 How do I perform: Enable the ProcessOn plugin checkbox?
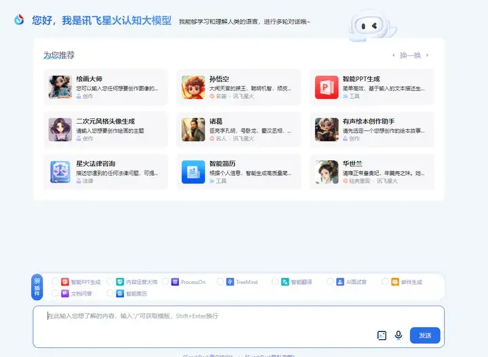165,282
